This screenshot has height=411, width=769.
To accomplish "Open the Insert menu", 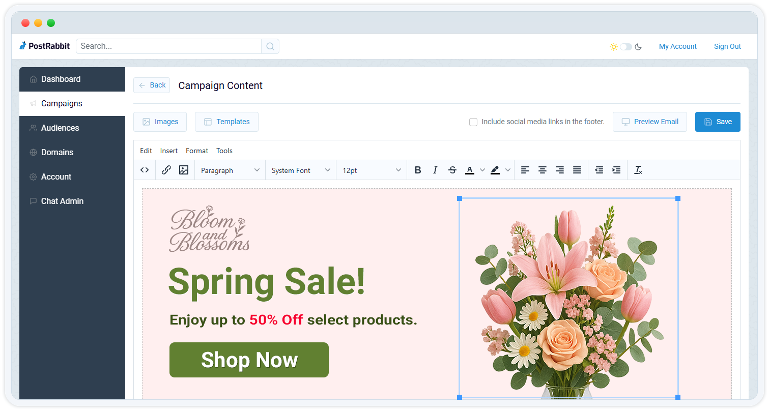I will coord(169,151).
